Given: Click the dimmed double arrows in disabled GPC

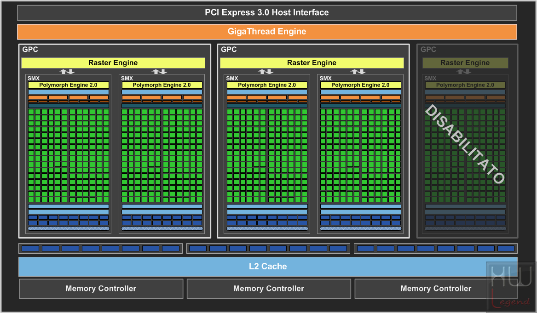Looking at the screenshot, I should coord(464,72).
